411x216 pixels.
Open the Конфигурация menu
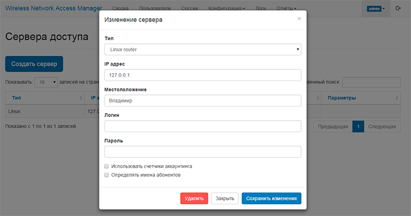click(227, 8)
